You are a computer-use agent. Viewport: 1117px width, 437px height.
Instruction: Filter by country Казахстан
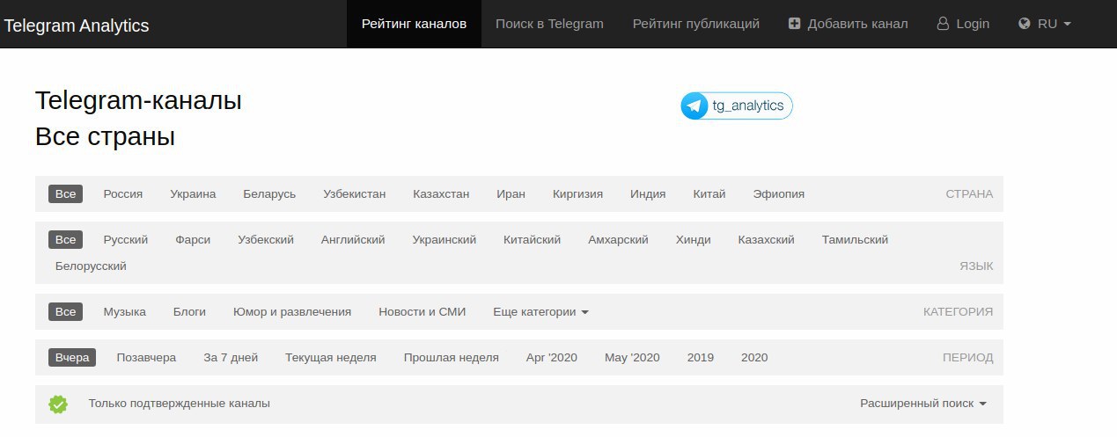click(441, 193)
